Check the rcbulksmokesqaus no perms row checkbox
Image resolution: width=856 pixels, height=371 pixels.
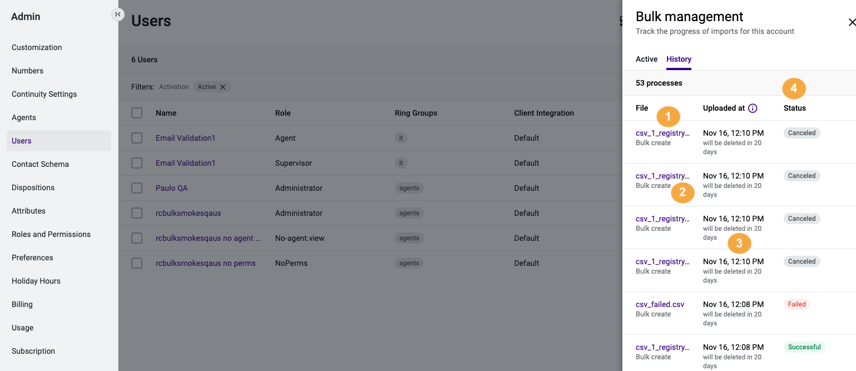137,263
